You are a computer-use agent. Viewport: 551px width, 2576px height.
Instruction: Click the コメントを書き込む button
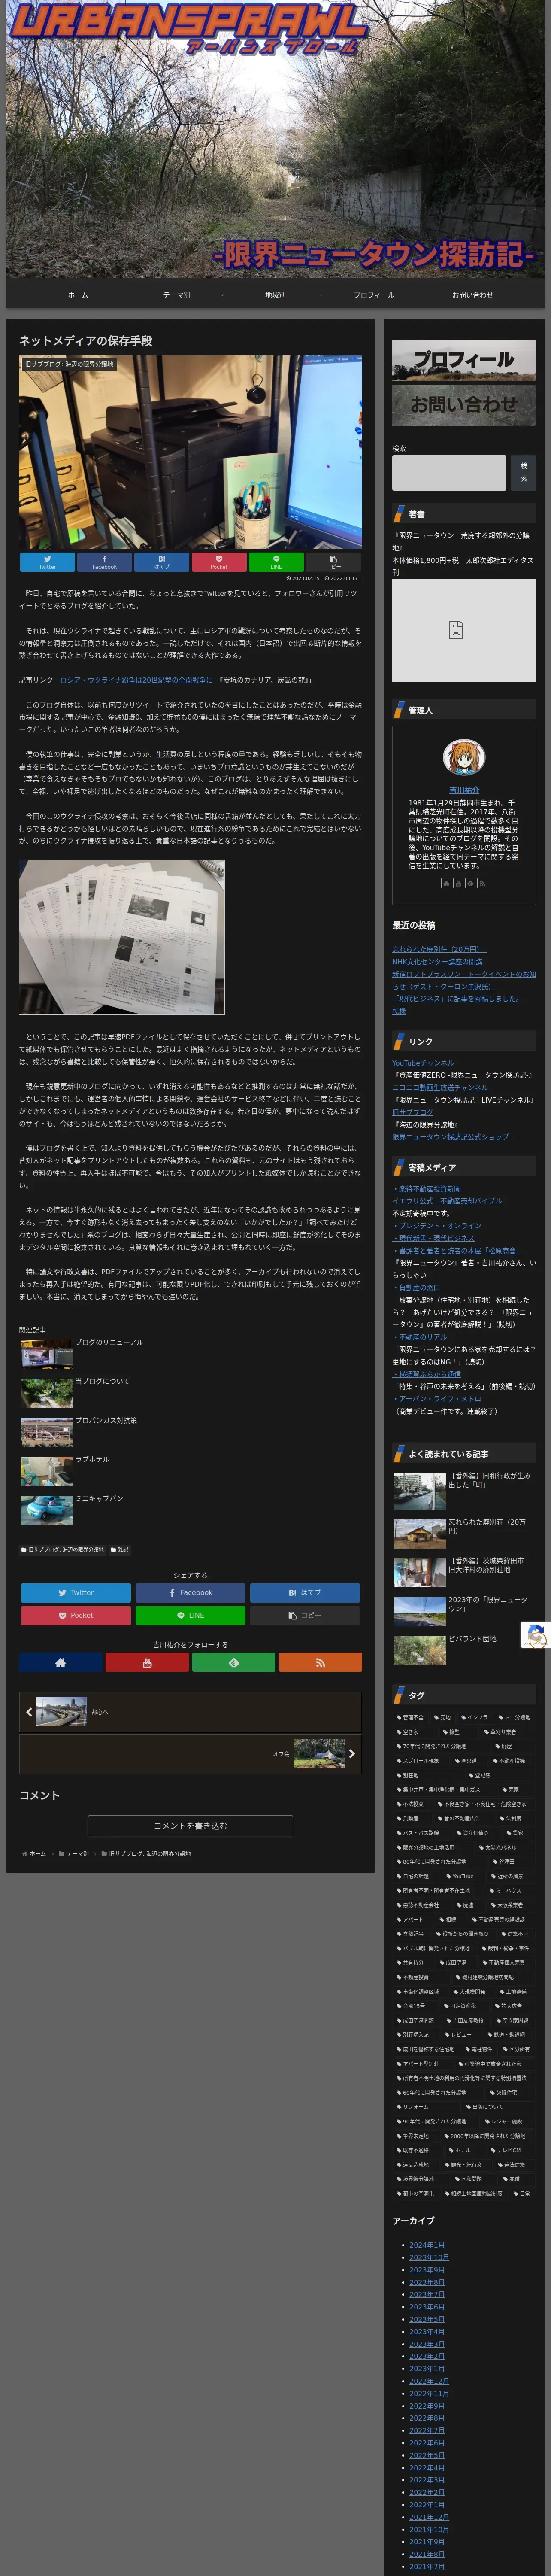pos(190,1825)
